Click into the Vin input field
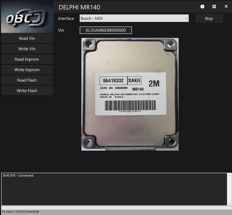The image size is (232, 215). click(106, 30)
